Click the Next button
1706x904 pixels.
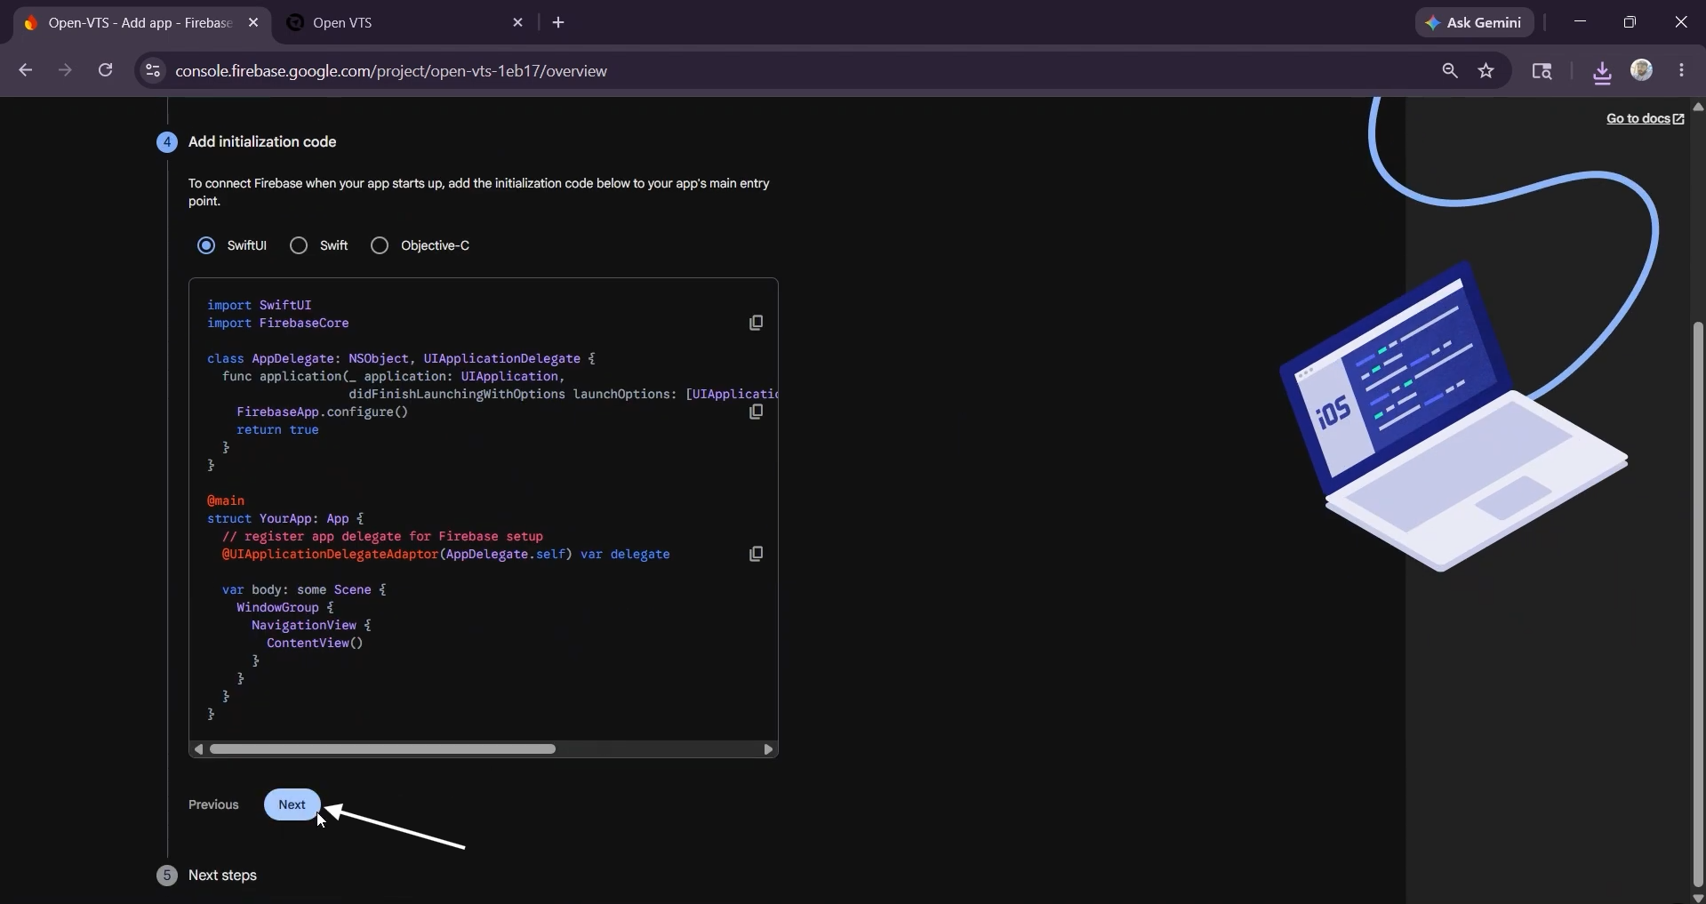(292, 804)
